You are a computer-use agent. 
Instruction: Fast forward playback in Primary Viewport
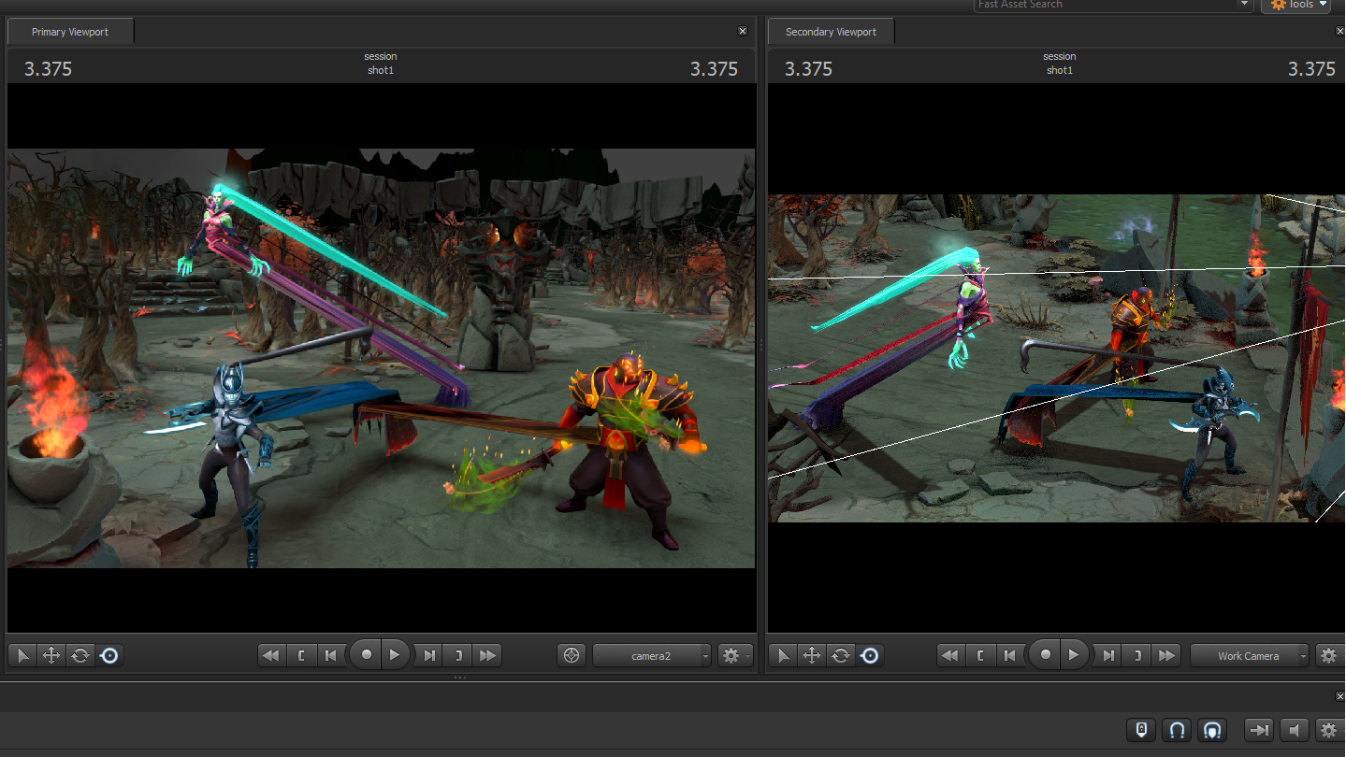(x=487, y=655)
